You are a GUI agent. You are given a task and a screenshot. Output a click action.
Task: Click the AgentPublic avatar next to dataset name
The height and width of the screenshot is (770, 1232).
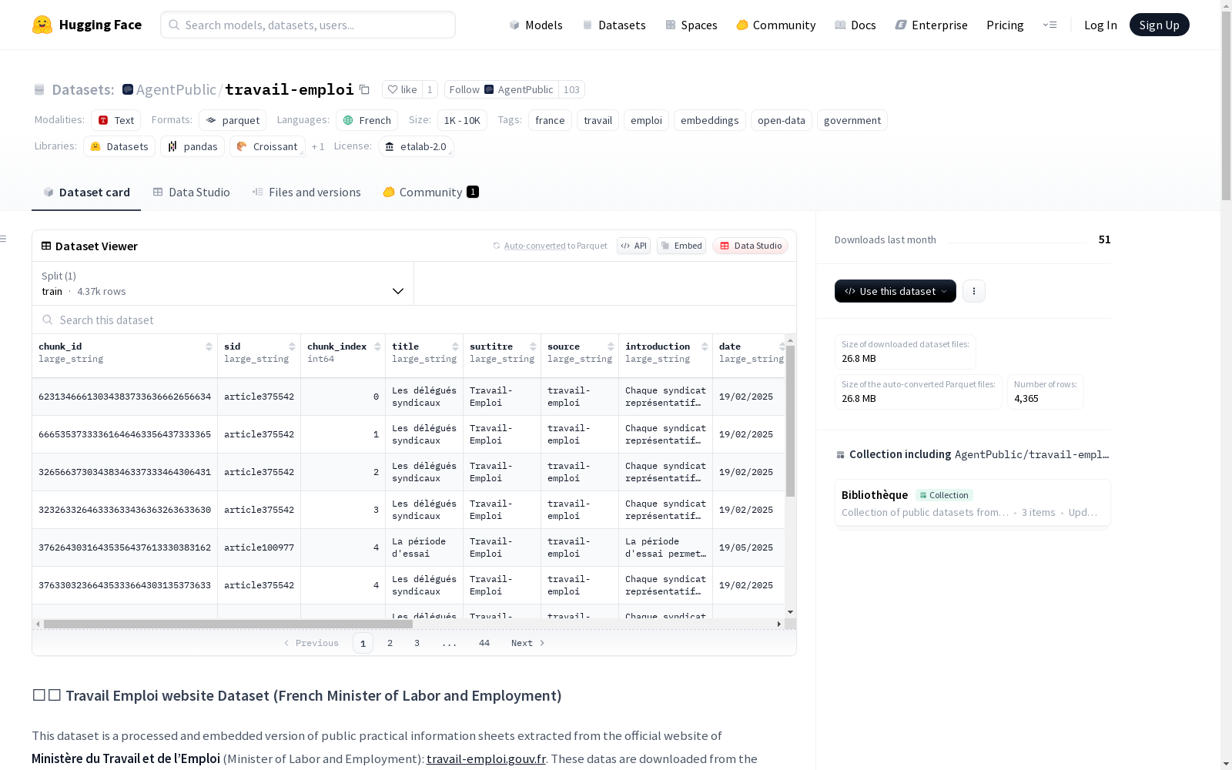coord(128,89)
